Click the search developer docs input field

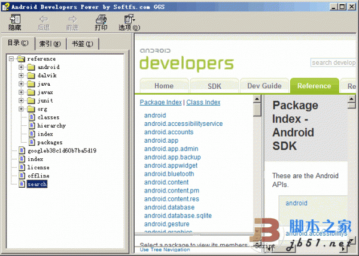(333, 62)
